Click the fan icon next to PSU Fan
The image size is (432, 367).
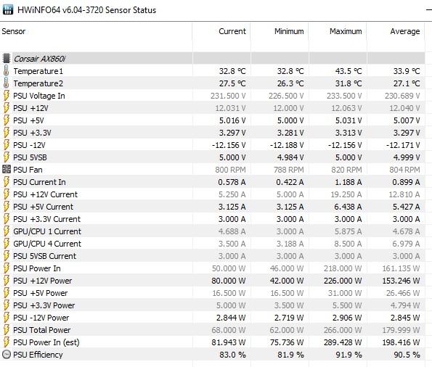point(7,169)
